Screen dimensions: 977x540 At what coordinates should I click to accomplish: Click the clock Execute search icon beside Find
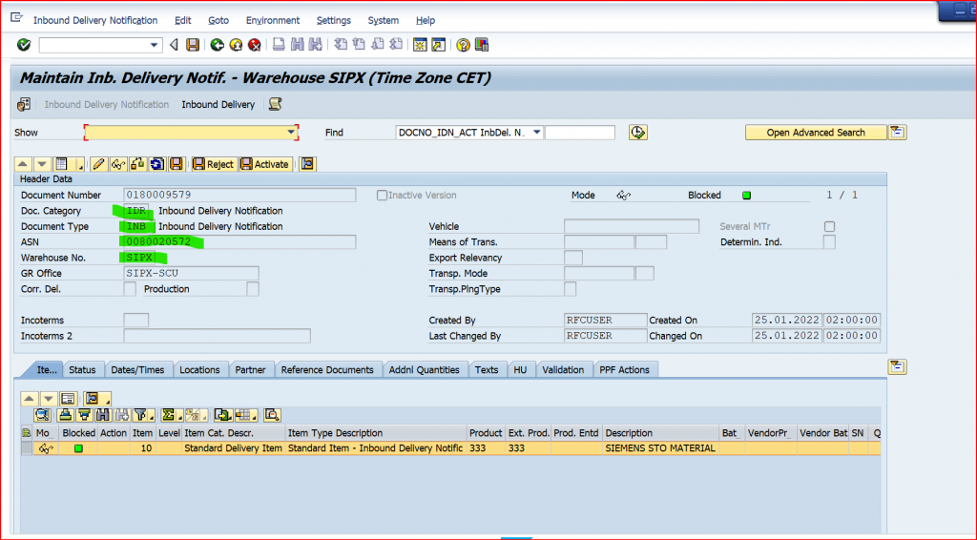coord(638,132)
